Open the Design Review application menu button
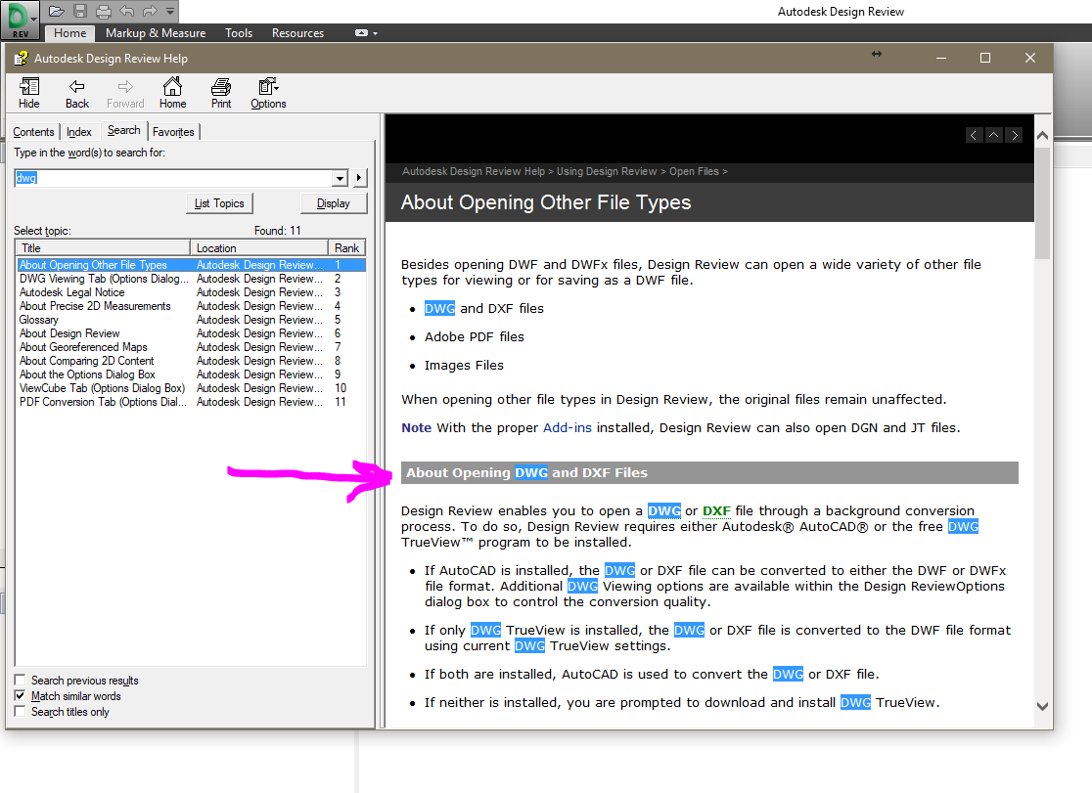 (20, 20)
